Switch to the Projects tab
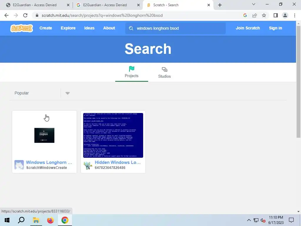The height and width of the screenshot is (226, 301). point(131,72)
